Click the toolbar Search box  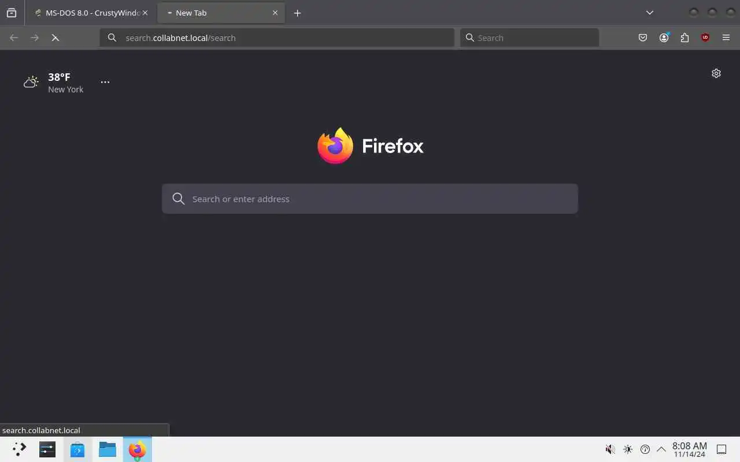(x=530, y=38)
